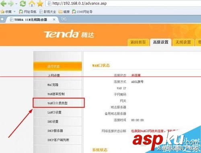Viewport: 201px width, 153px height.
Task: Select the 高级设置 tab
Action: [x=161, y=42]
